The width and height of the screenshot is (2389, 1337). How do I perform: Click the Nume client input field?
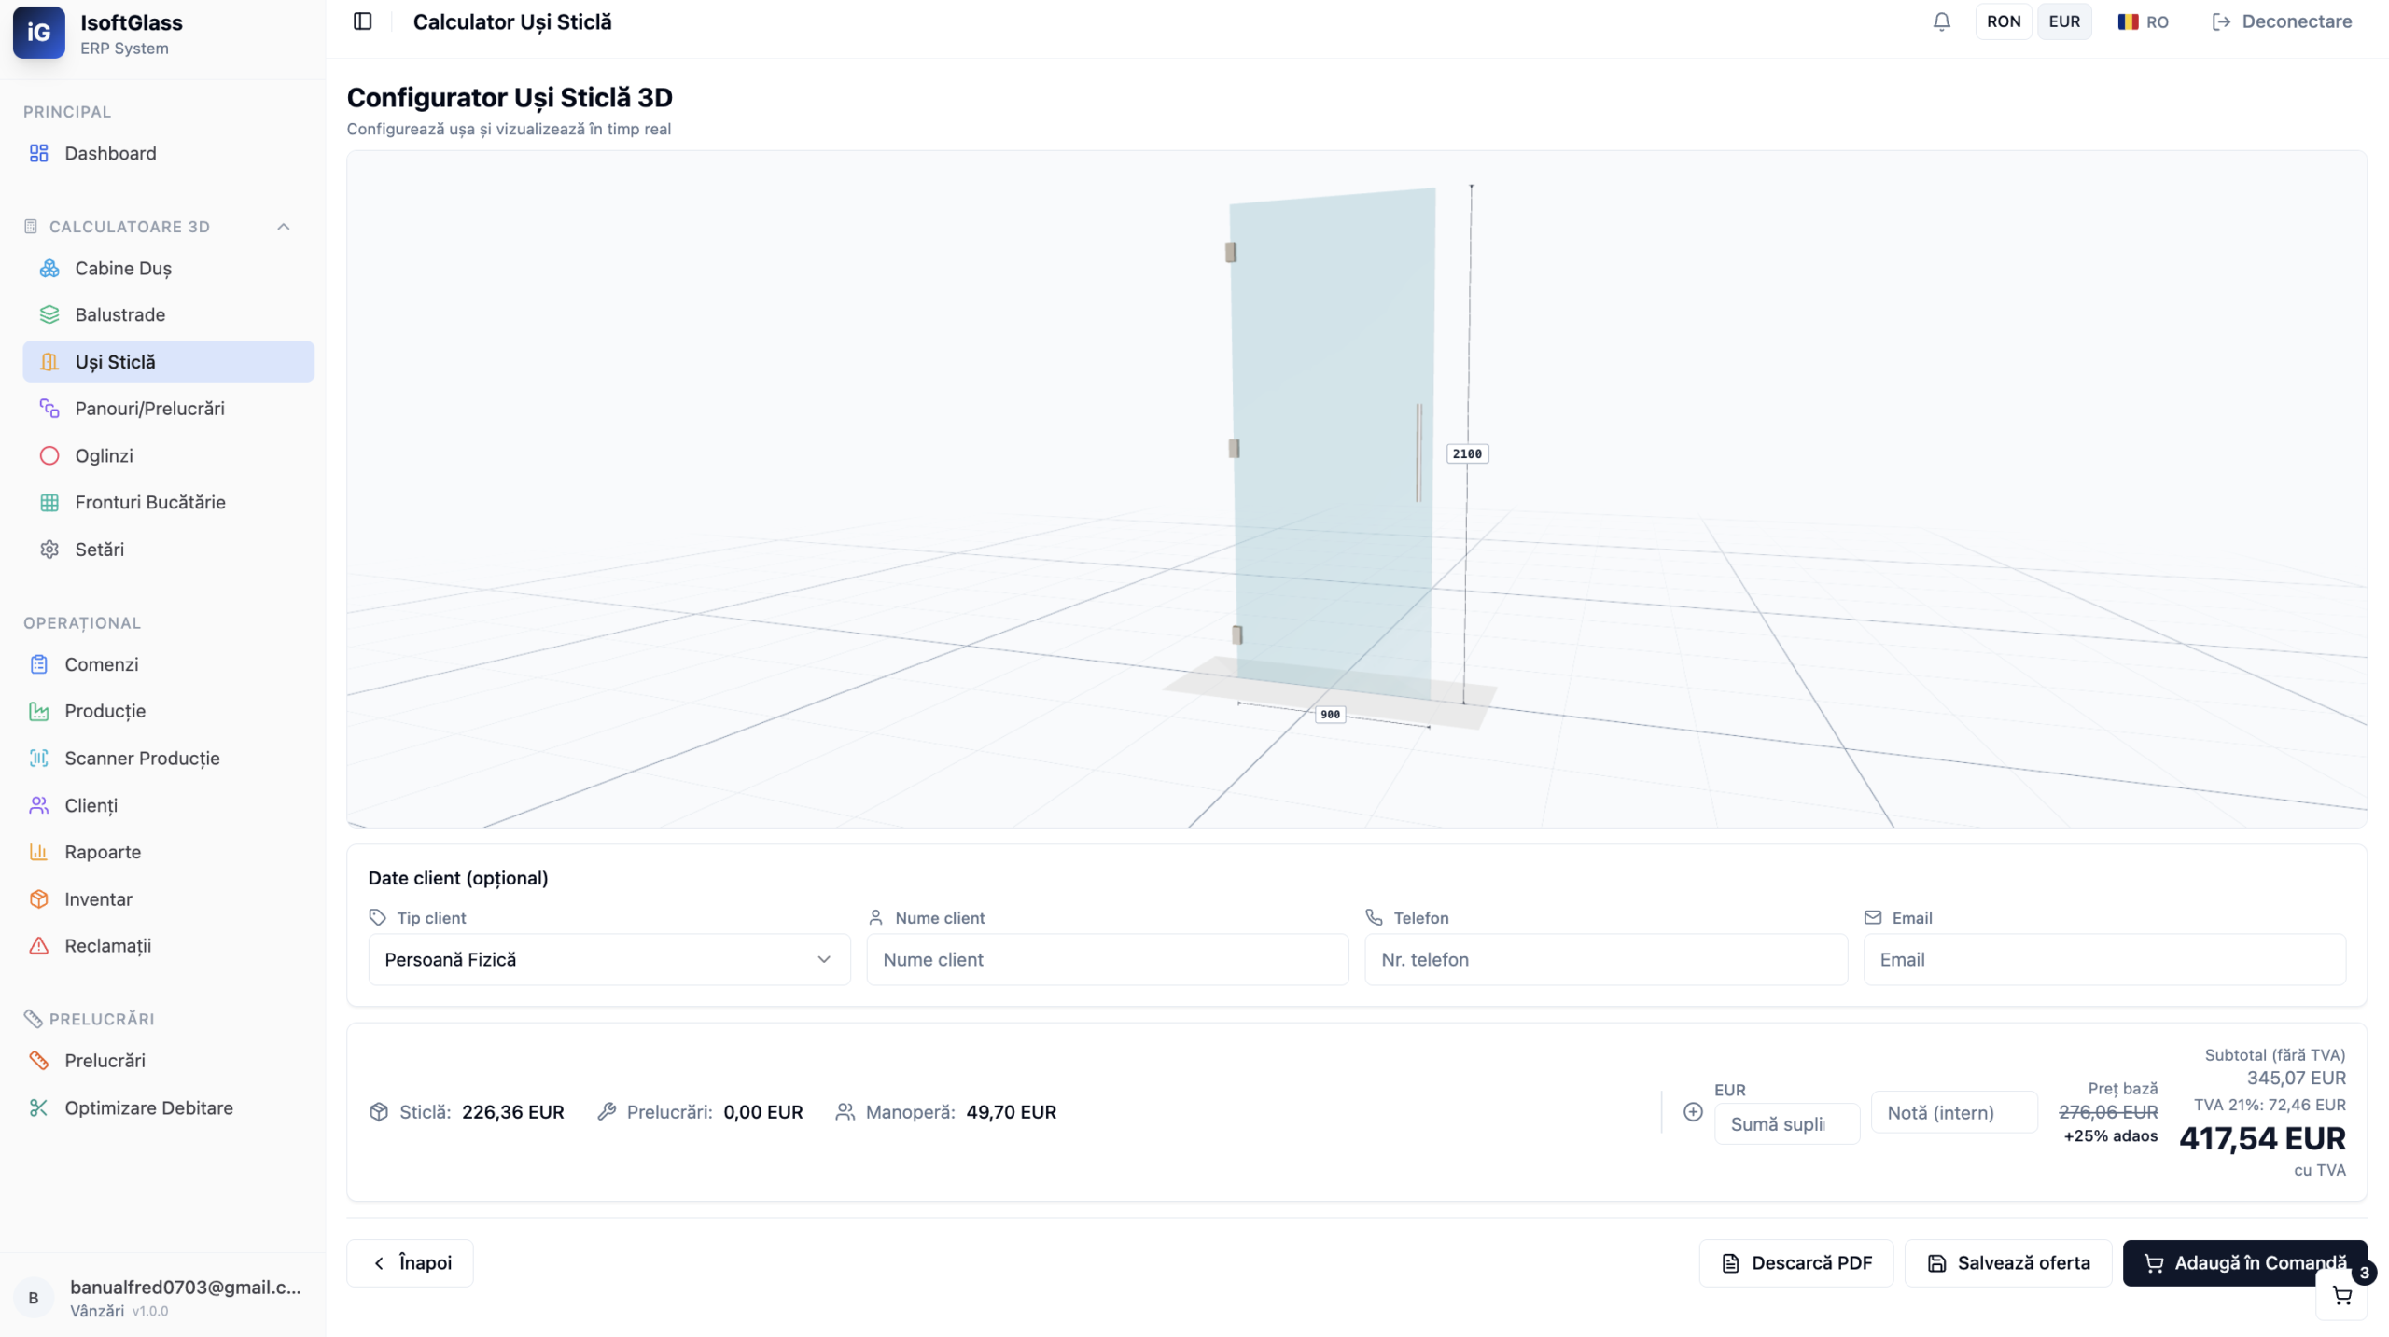tap(1107, 960)
